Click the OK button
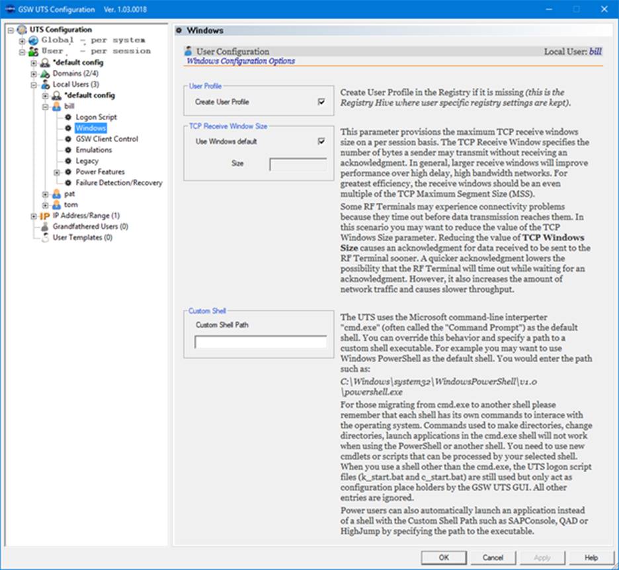The width and height of the screenshot is (619, 570). click(444, 557)
